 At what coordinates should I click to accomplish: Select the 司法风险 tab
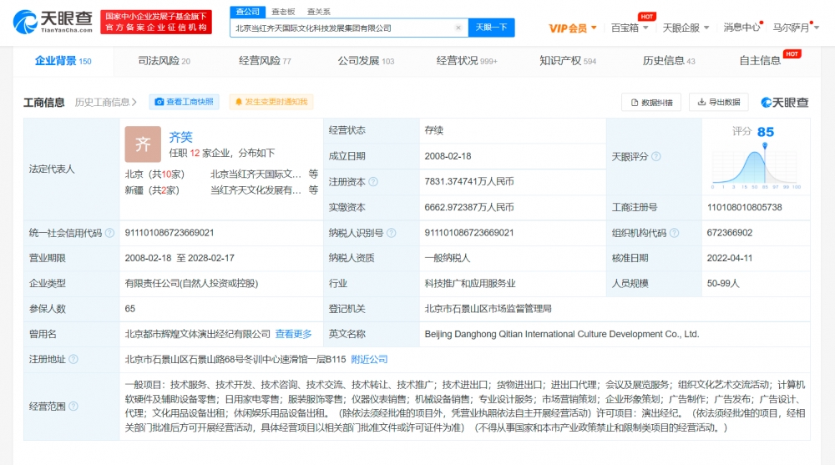click(x=164, y=61)
